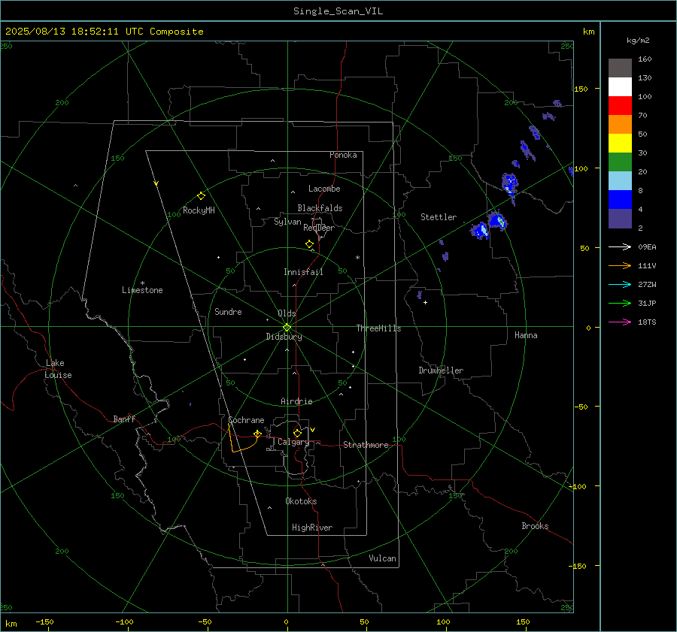Screen dimensions: 677x632
Task: Select the cyan 27ZW arrow in legend
Action: [x=620, y=284]
